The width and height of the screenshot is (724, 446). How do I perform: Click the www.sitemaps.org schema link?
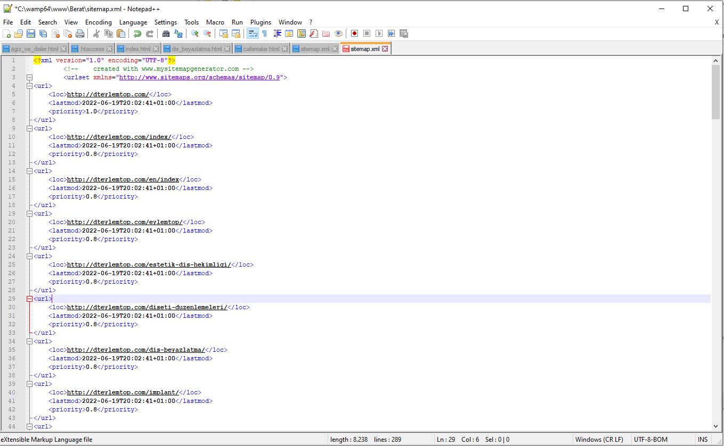click(200, 77)
